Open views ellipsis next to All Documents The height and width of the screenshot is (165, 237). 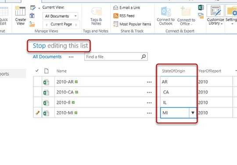click(71, 57)
